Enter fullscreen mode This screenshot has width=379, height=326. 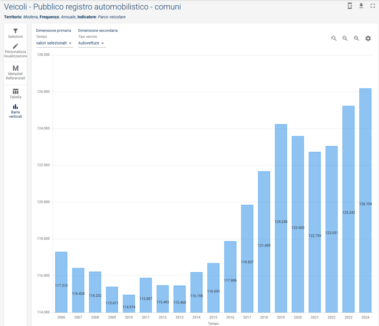[372, 6]
